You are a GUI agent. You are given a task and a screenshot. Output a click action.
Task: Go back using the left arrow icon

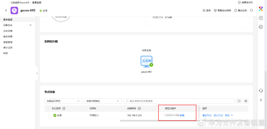tap(6, 10)
